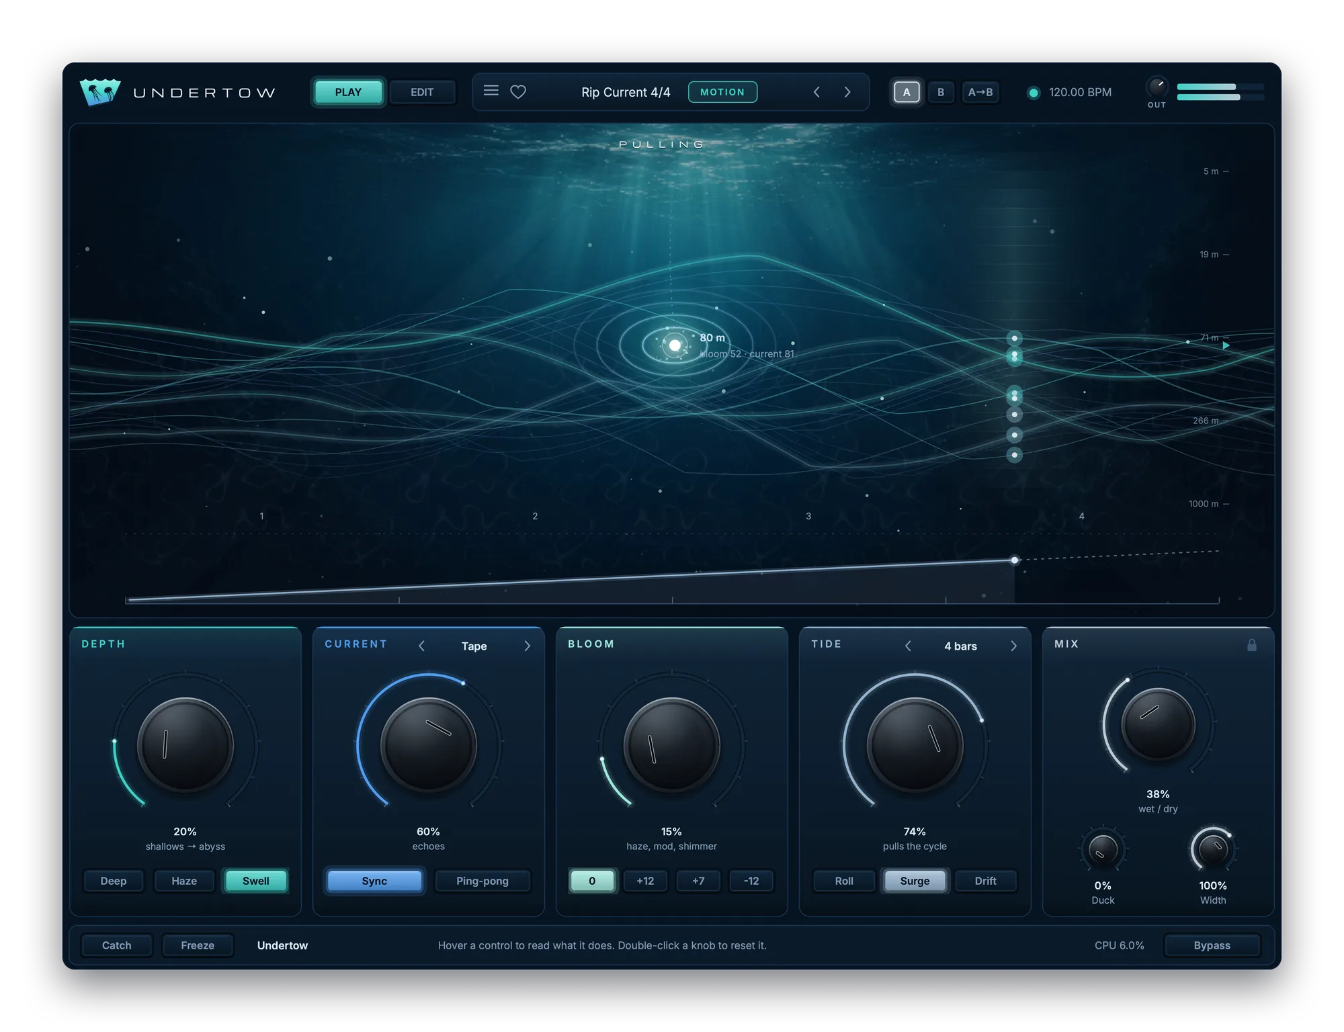
Task: Open the preset list hamburger menu
Action: [x=491, y=91]
